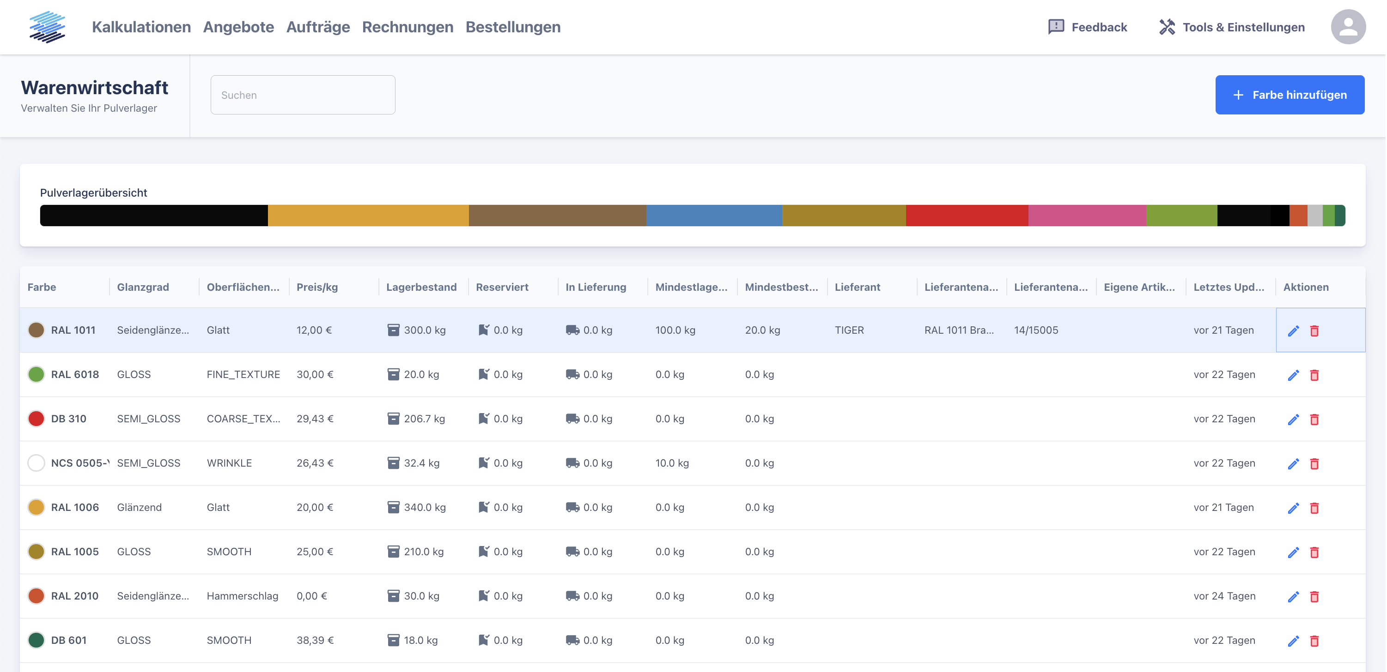
Task: Click the Preis/kg column header
Action: [317, 287]
